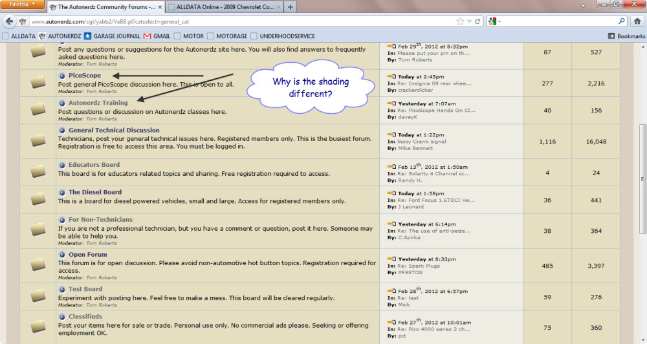647x344 pixels.
Task: View profile of poster Mike Bennett
Action: click(415, 148)
